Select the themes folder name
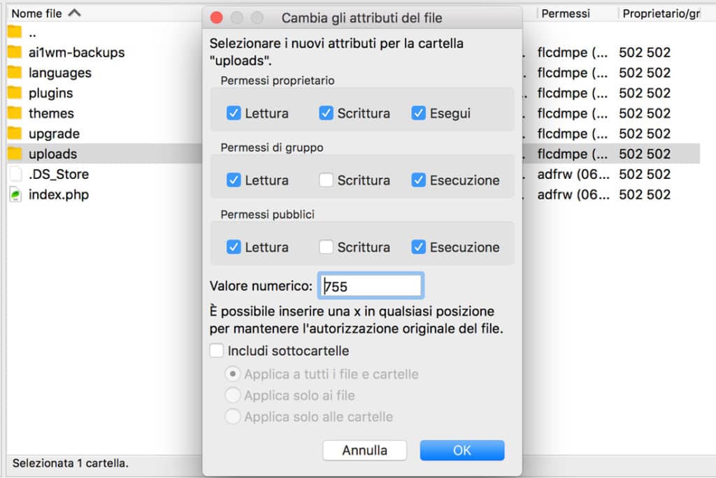The width and height of the screenshot is (716, 478). pos(51,113)
